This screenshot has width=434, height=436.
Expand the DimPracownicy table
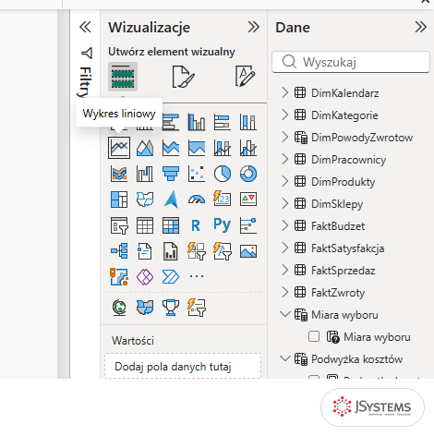tap(285, 159)
